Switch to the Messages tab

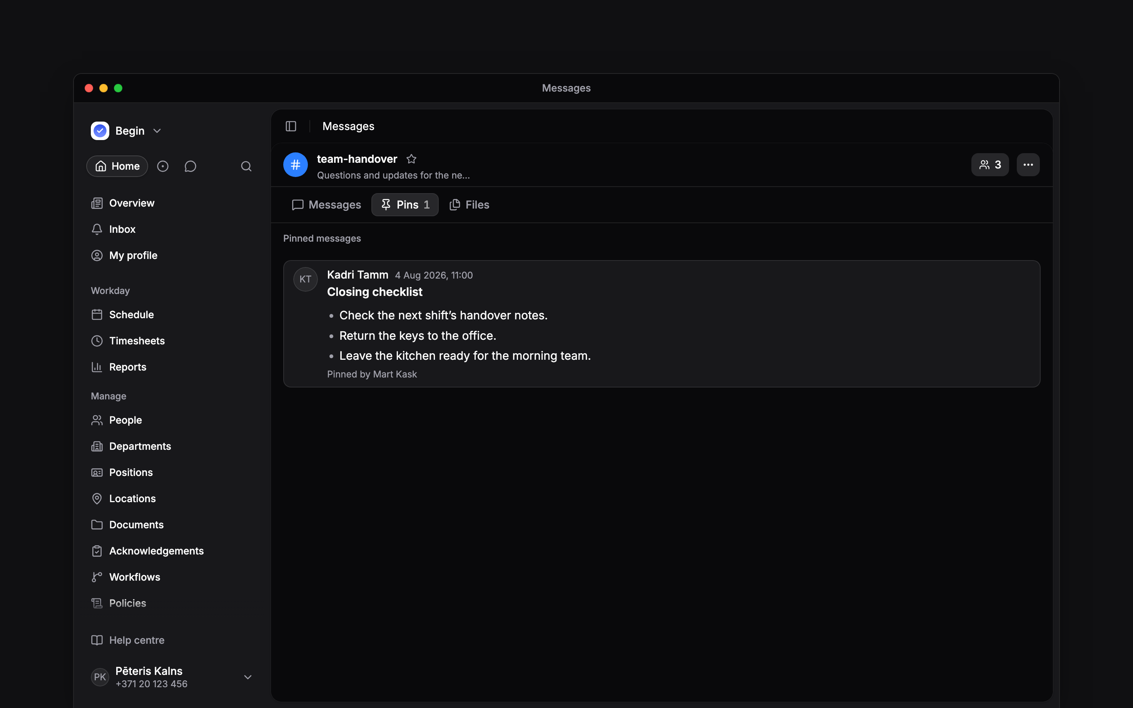[326, 205]
